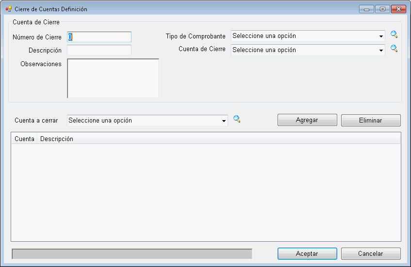Image resolution: width=411 pixels, height=267 pixels.
Task: Click the gray progress bar at the bottom
Action: (x=132, y=254)
